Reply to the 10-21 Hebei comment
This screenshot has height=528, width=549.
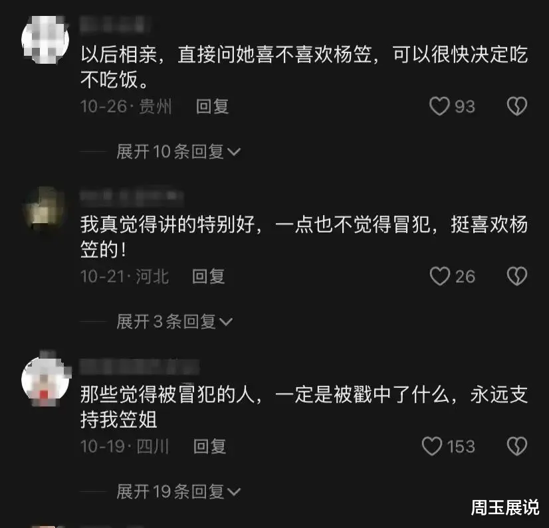point(208,276)
